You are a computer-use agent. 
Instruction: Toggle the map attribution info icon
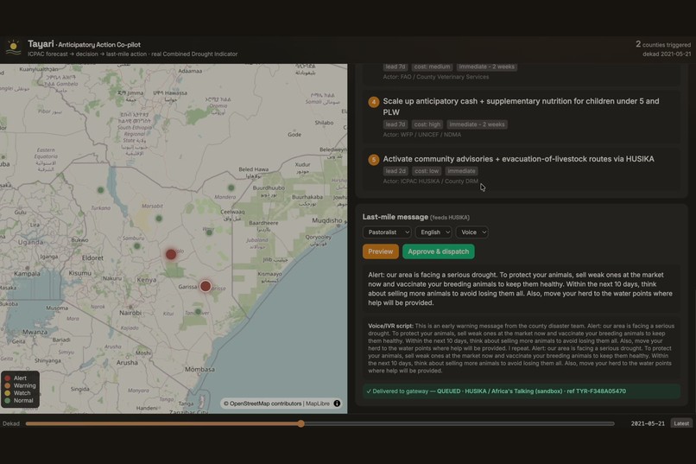click(337, 404)
